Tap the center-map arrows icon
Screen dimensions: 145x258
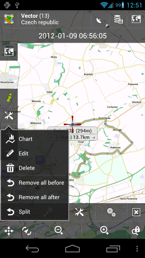pos(9,231)
